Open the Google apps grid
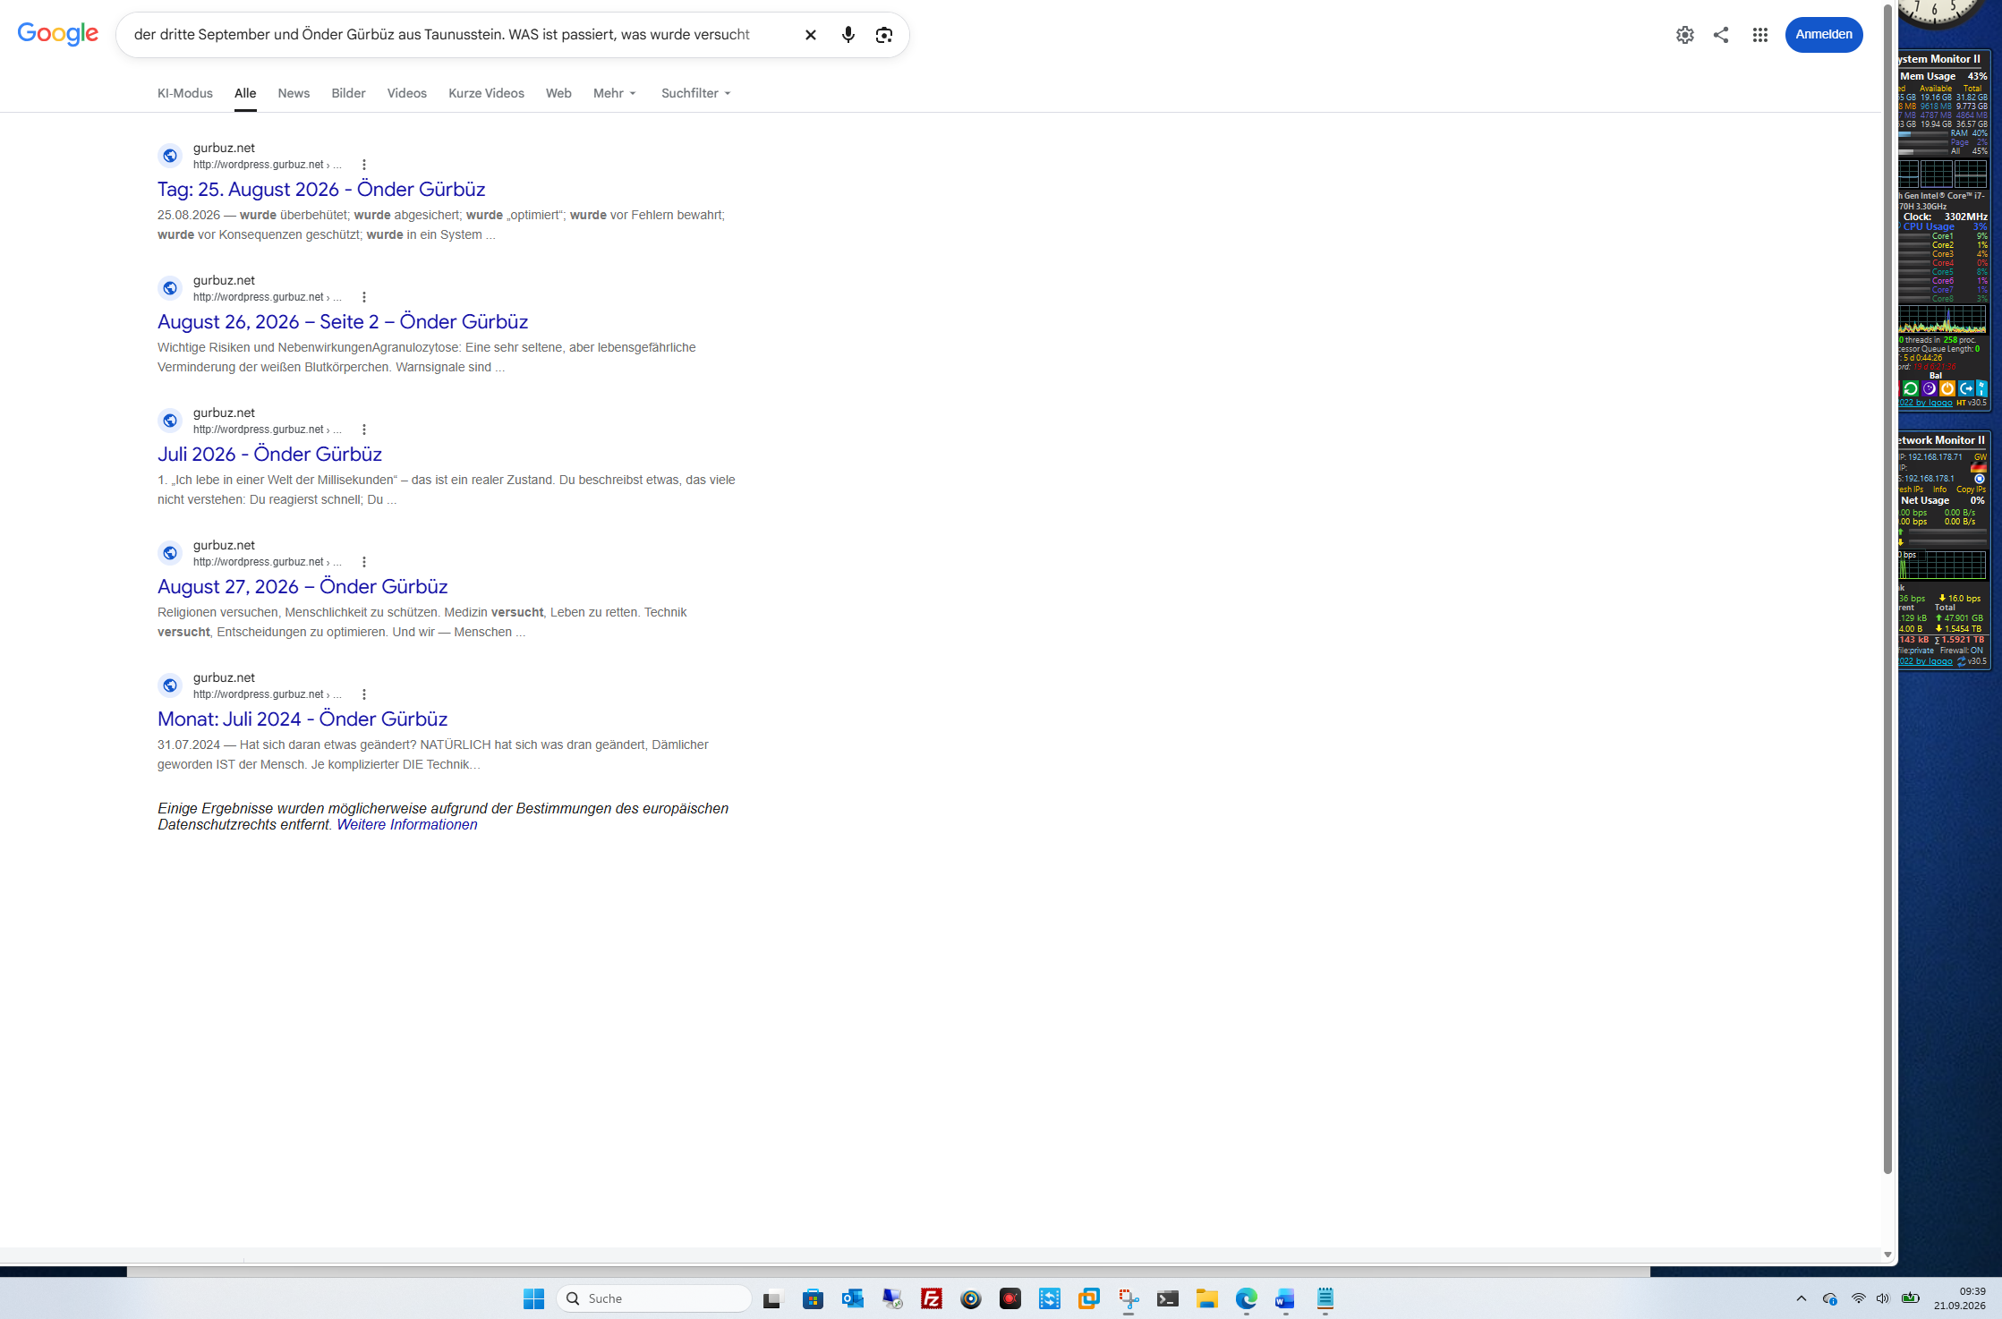The height and width of the screenshot is (1319, 2002). [1760, 35]
